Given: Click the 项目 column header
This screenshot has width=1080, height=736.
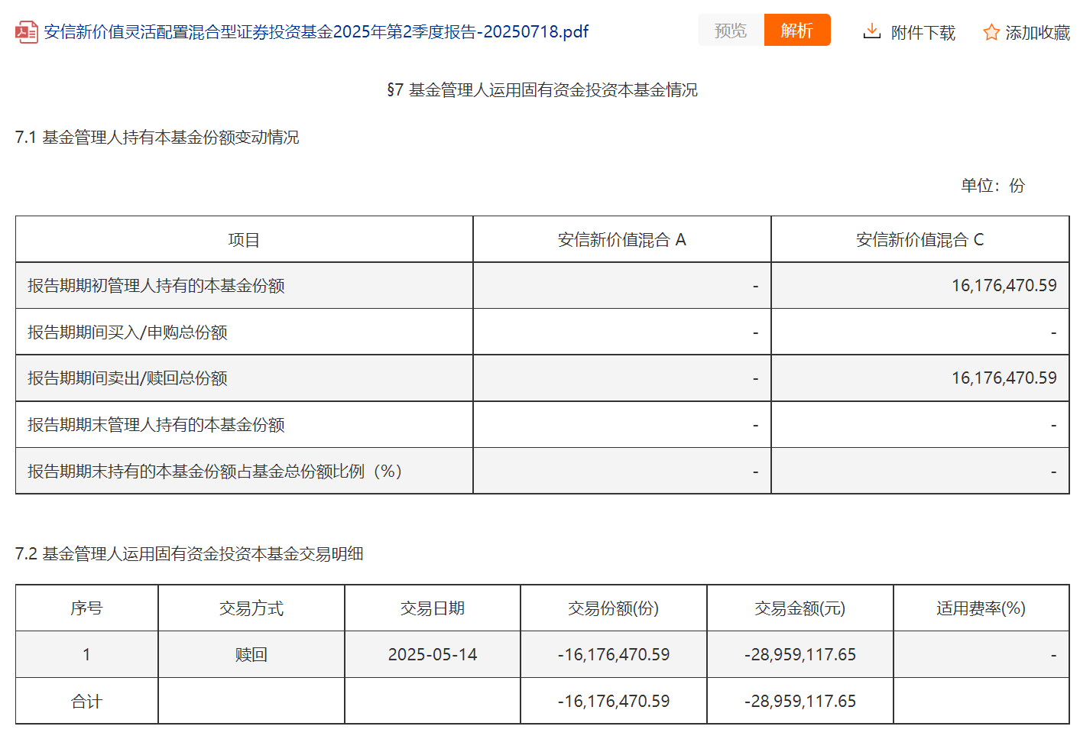Looking at the screenshot, I should point(244,240).
